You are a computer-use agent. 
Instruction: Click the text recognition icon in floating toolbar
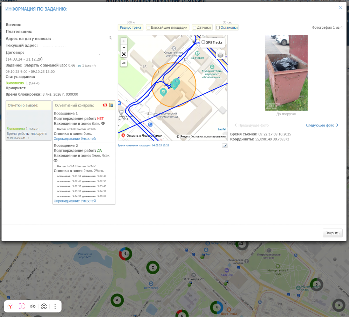point(22,306)
